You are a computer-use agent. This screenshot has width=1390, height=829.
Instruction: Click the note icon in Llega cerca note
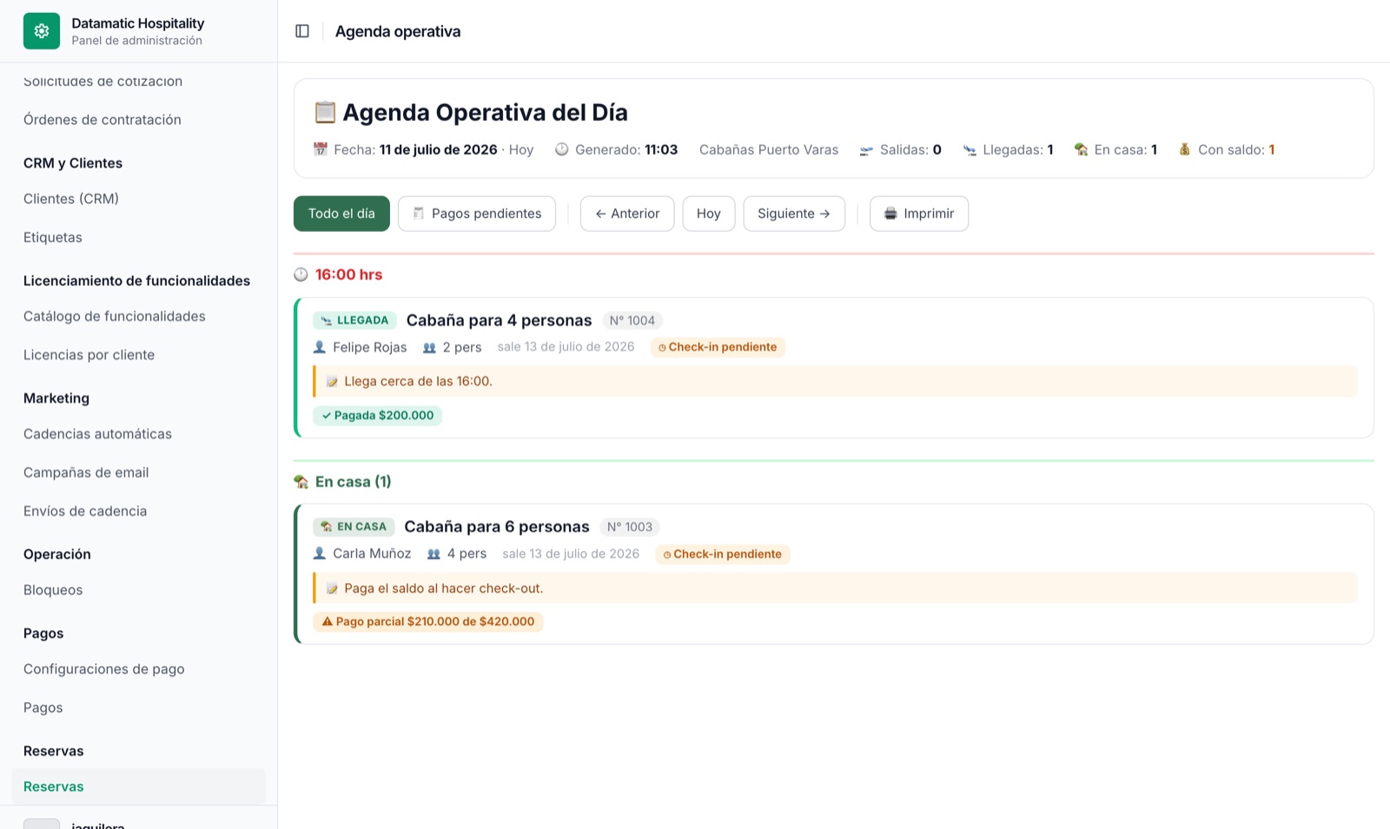point(332,381)
